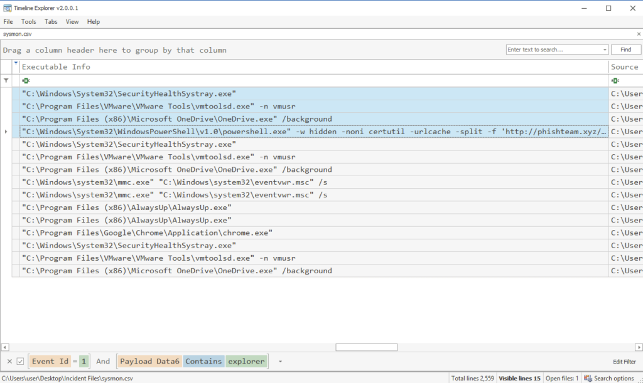Click horizontal scrollbar thumb
Viewport: 643px width, 383px height.
tap(366, 347)
